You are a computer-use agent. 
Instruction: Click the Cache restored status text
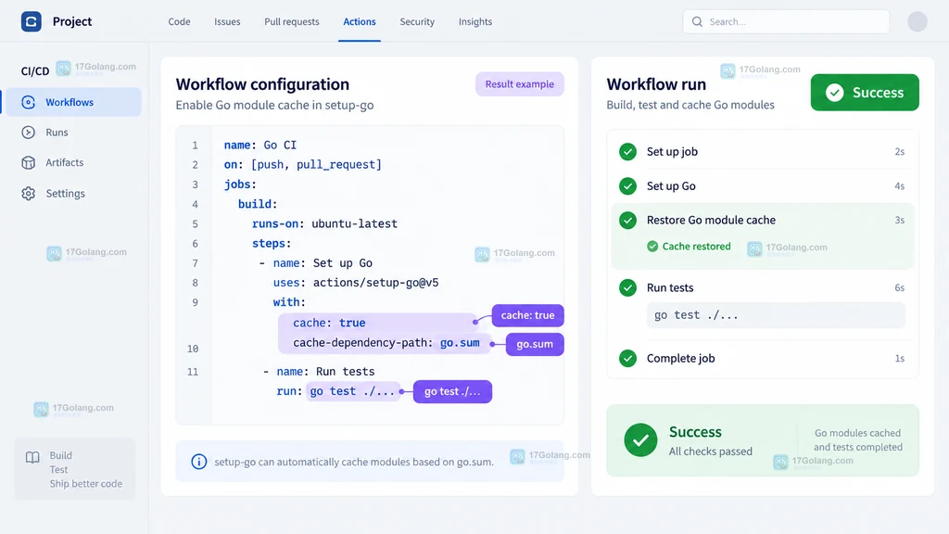pos(696,247)
